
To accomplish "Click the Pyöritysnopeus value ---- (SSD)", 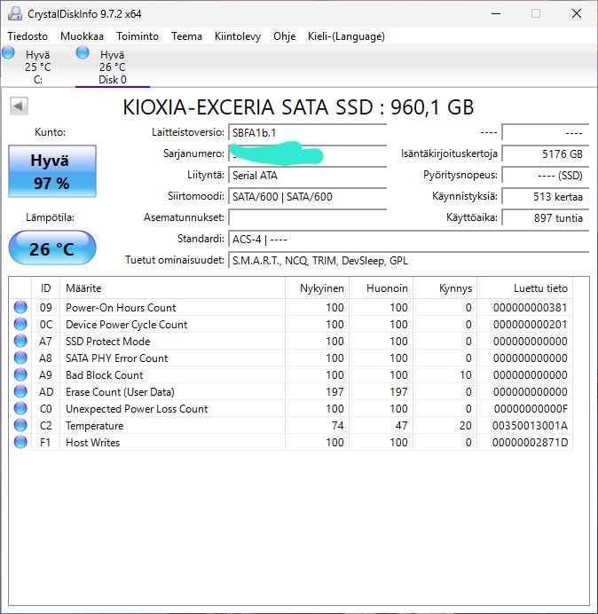I will pos(545,175).
